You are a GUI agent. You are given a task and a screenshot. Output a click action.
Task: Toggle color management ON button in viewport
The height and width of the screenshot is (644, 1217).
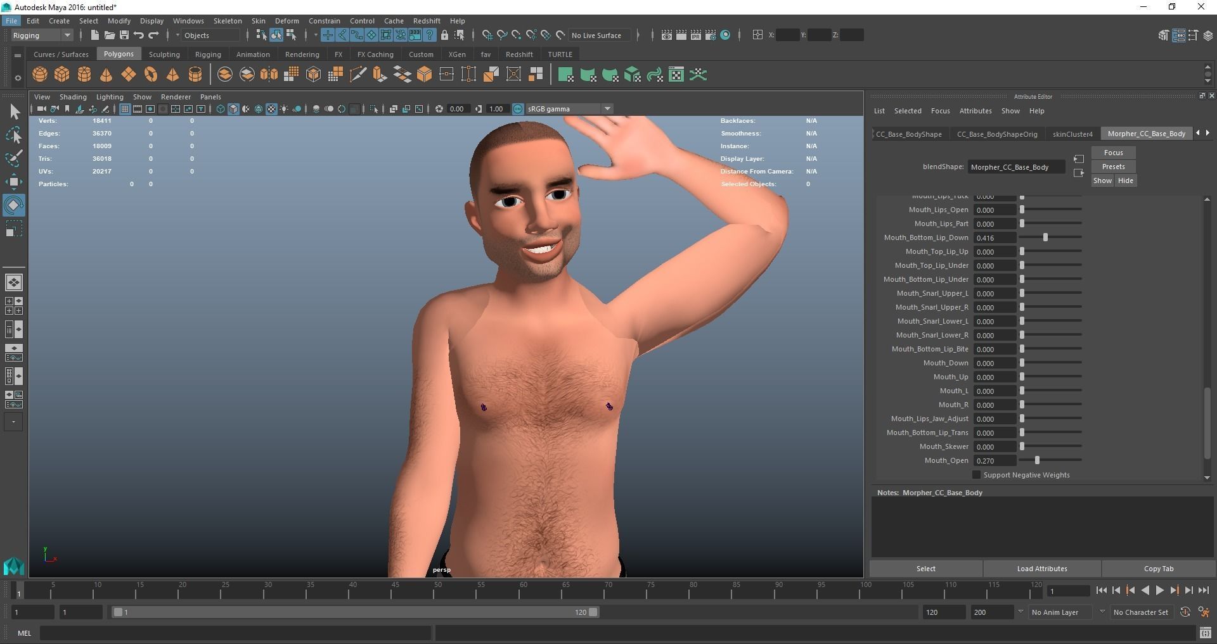(x=518, y=109)
